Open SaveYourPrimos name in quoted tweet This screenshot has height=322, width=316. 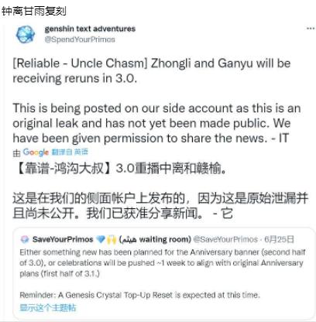click(x=63, y=239)
